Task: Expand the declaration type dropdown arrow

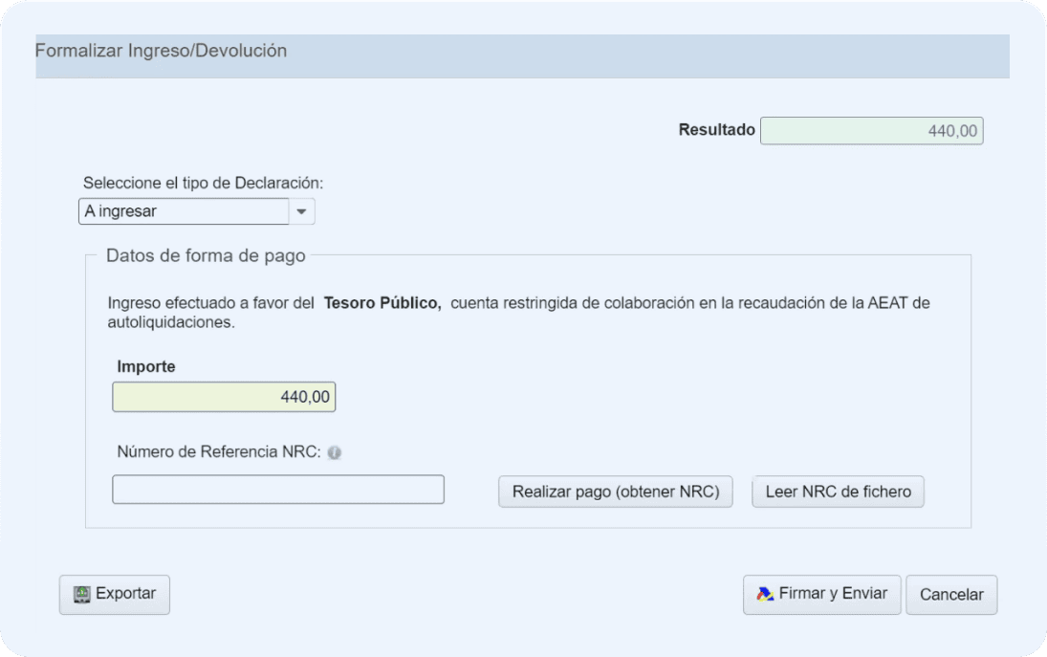Action: pos(301,211)
